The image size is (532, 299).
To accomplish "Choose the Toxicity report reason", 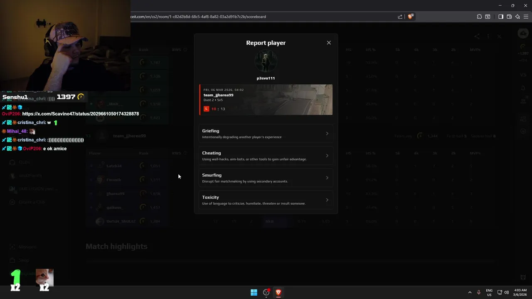I will [x=266, y=200].
